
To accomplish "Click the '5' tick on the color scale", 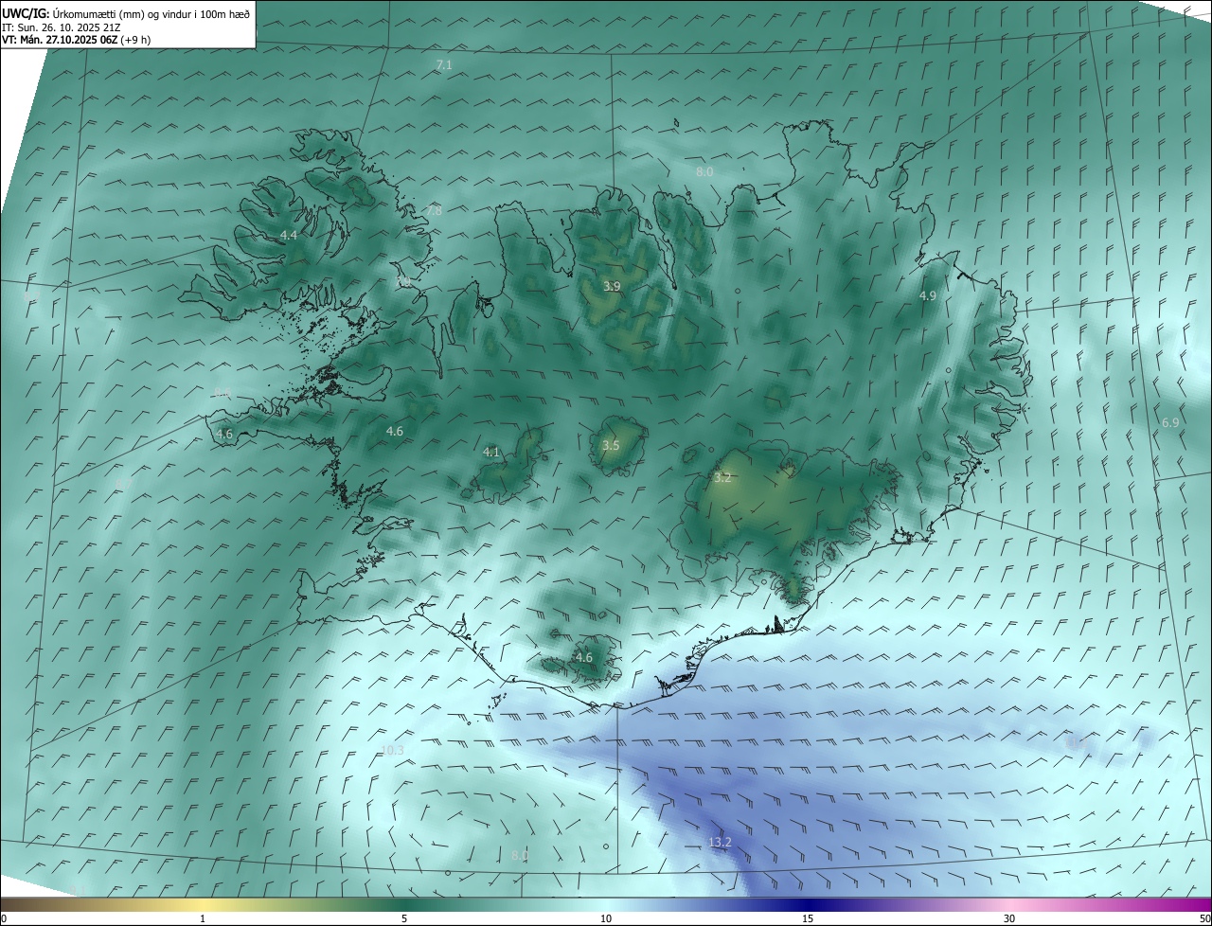I will point(404,918).
